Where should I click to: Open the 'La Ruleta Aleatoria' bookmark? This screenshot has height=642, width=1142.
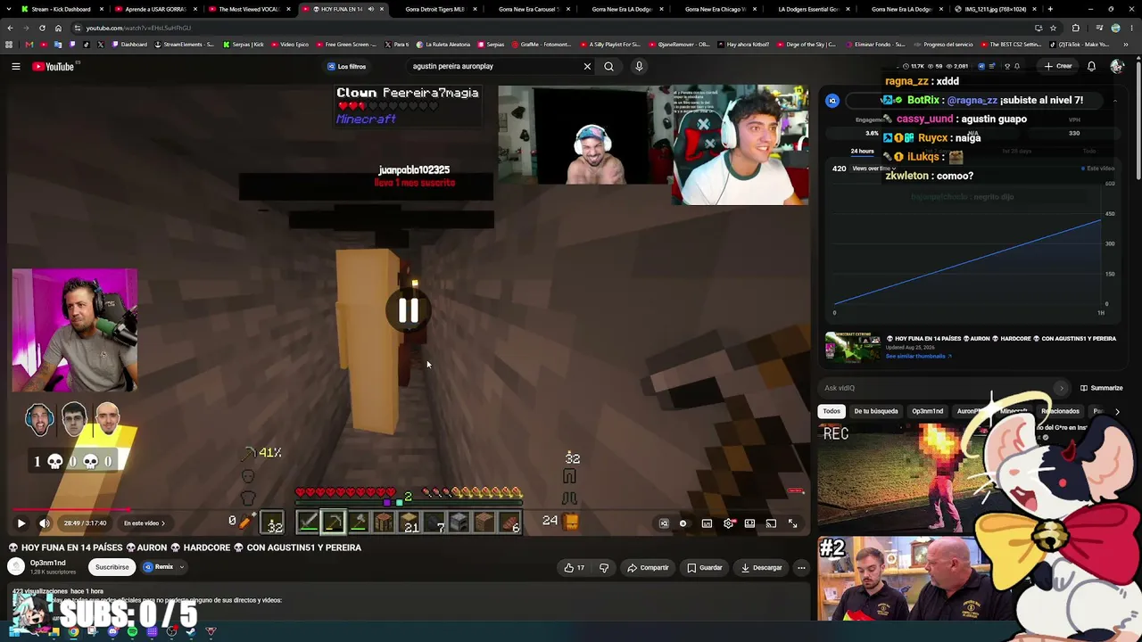point(442,45)
